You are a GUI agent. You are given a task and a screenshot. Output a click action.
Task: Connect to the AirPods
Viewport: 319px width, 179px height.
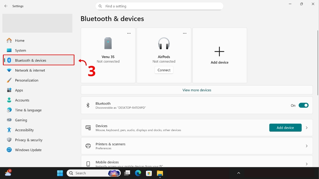click(164, 70)
